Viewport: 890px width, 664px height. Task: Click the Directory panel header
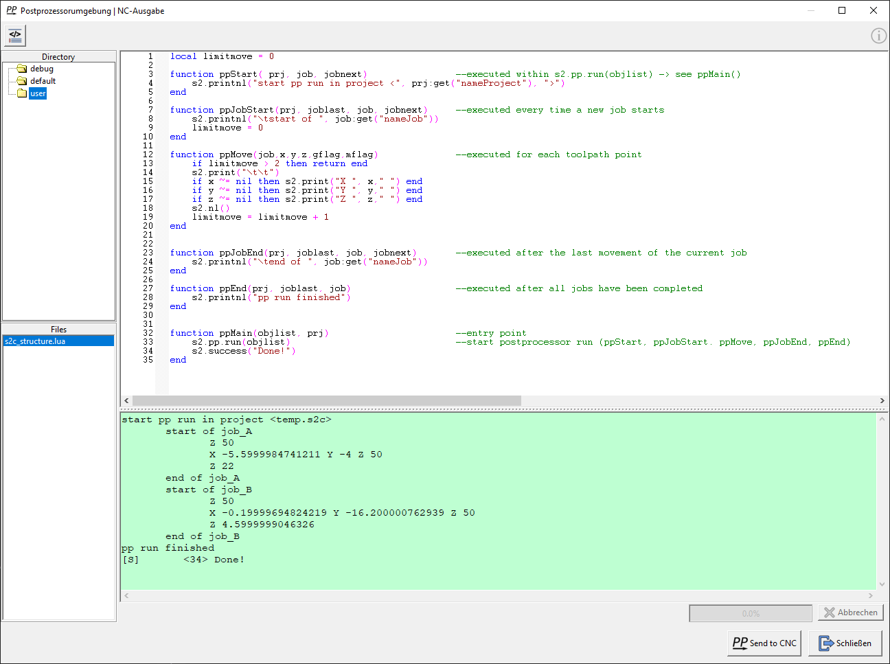[x=58, y=57]
